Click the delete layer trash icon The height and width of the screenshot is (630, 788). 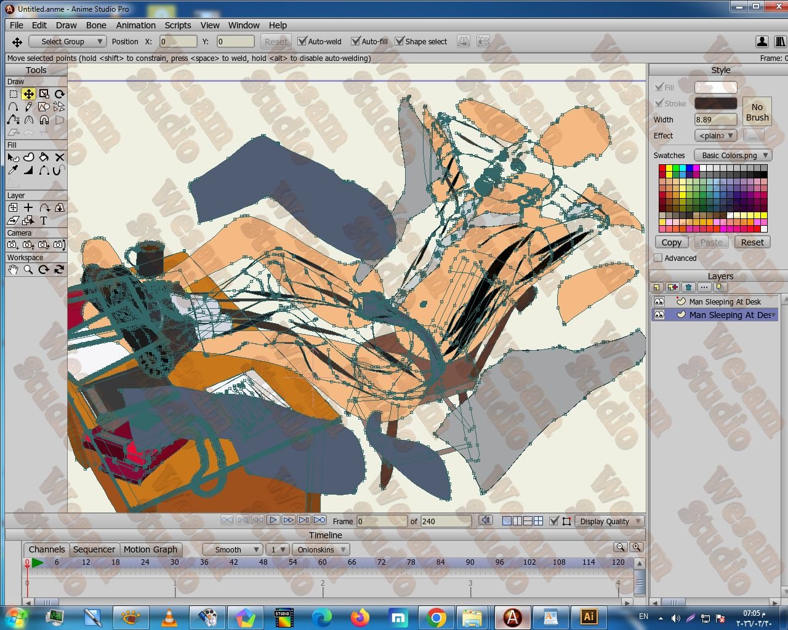point(689,287)
